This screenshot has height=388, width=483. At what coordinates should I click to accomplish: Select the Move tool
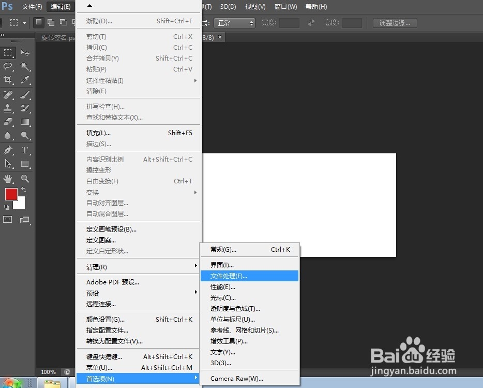tap(25, 52)
